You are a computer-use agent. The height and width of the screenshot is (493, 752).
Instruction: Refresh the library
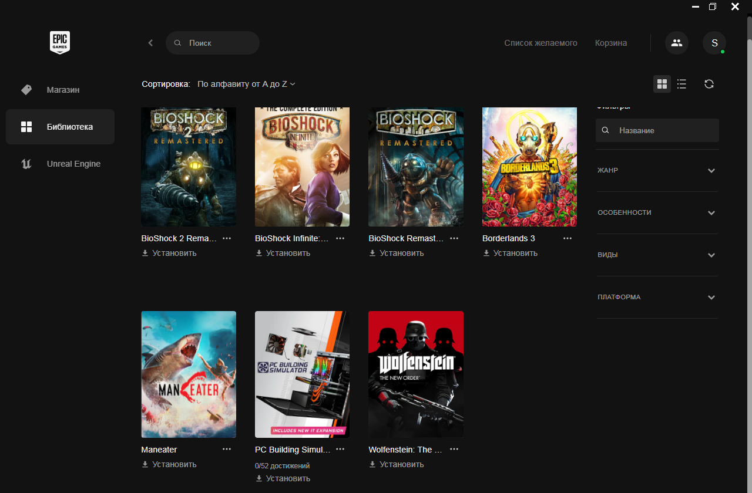point(709,84)
